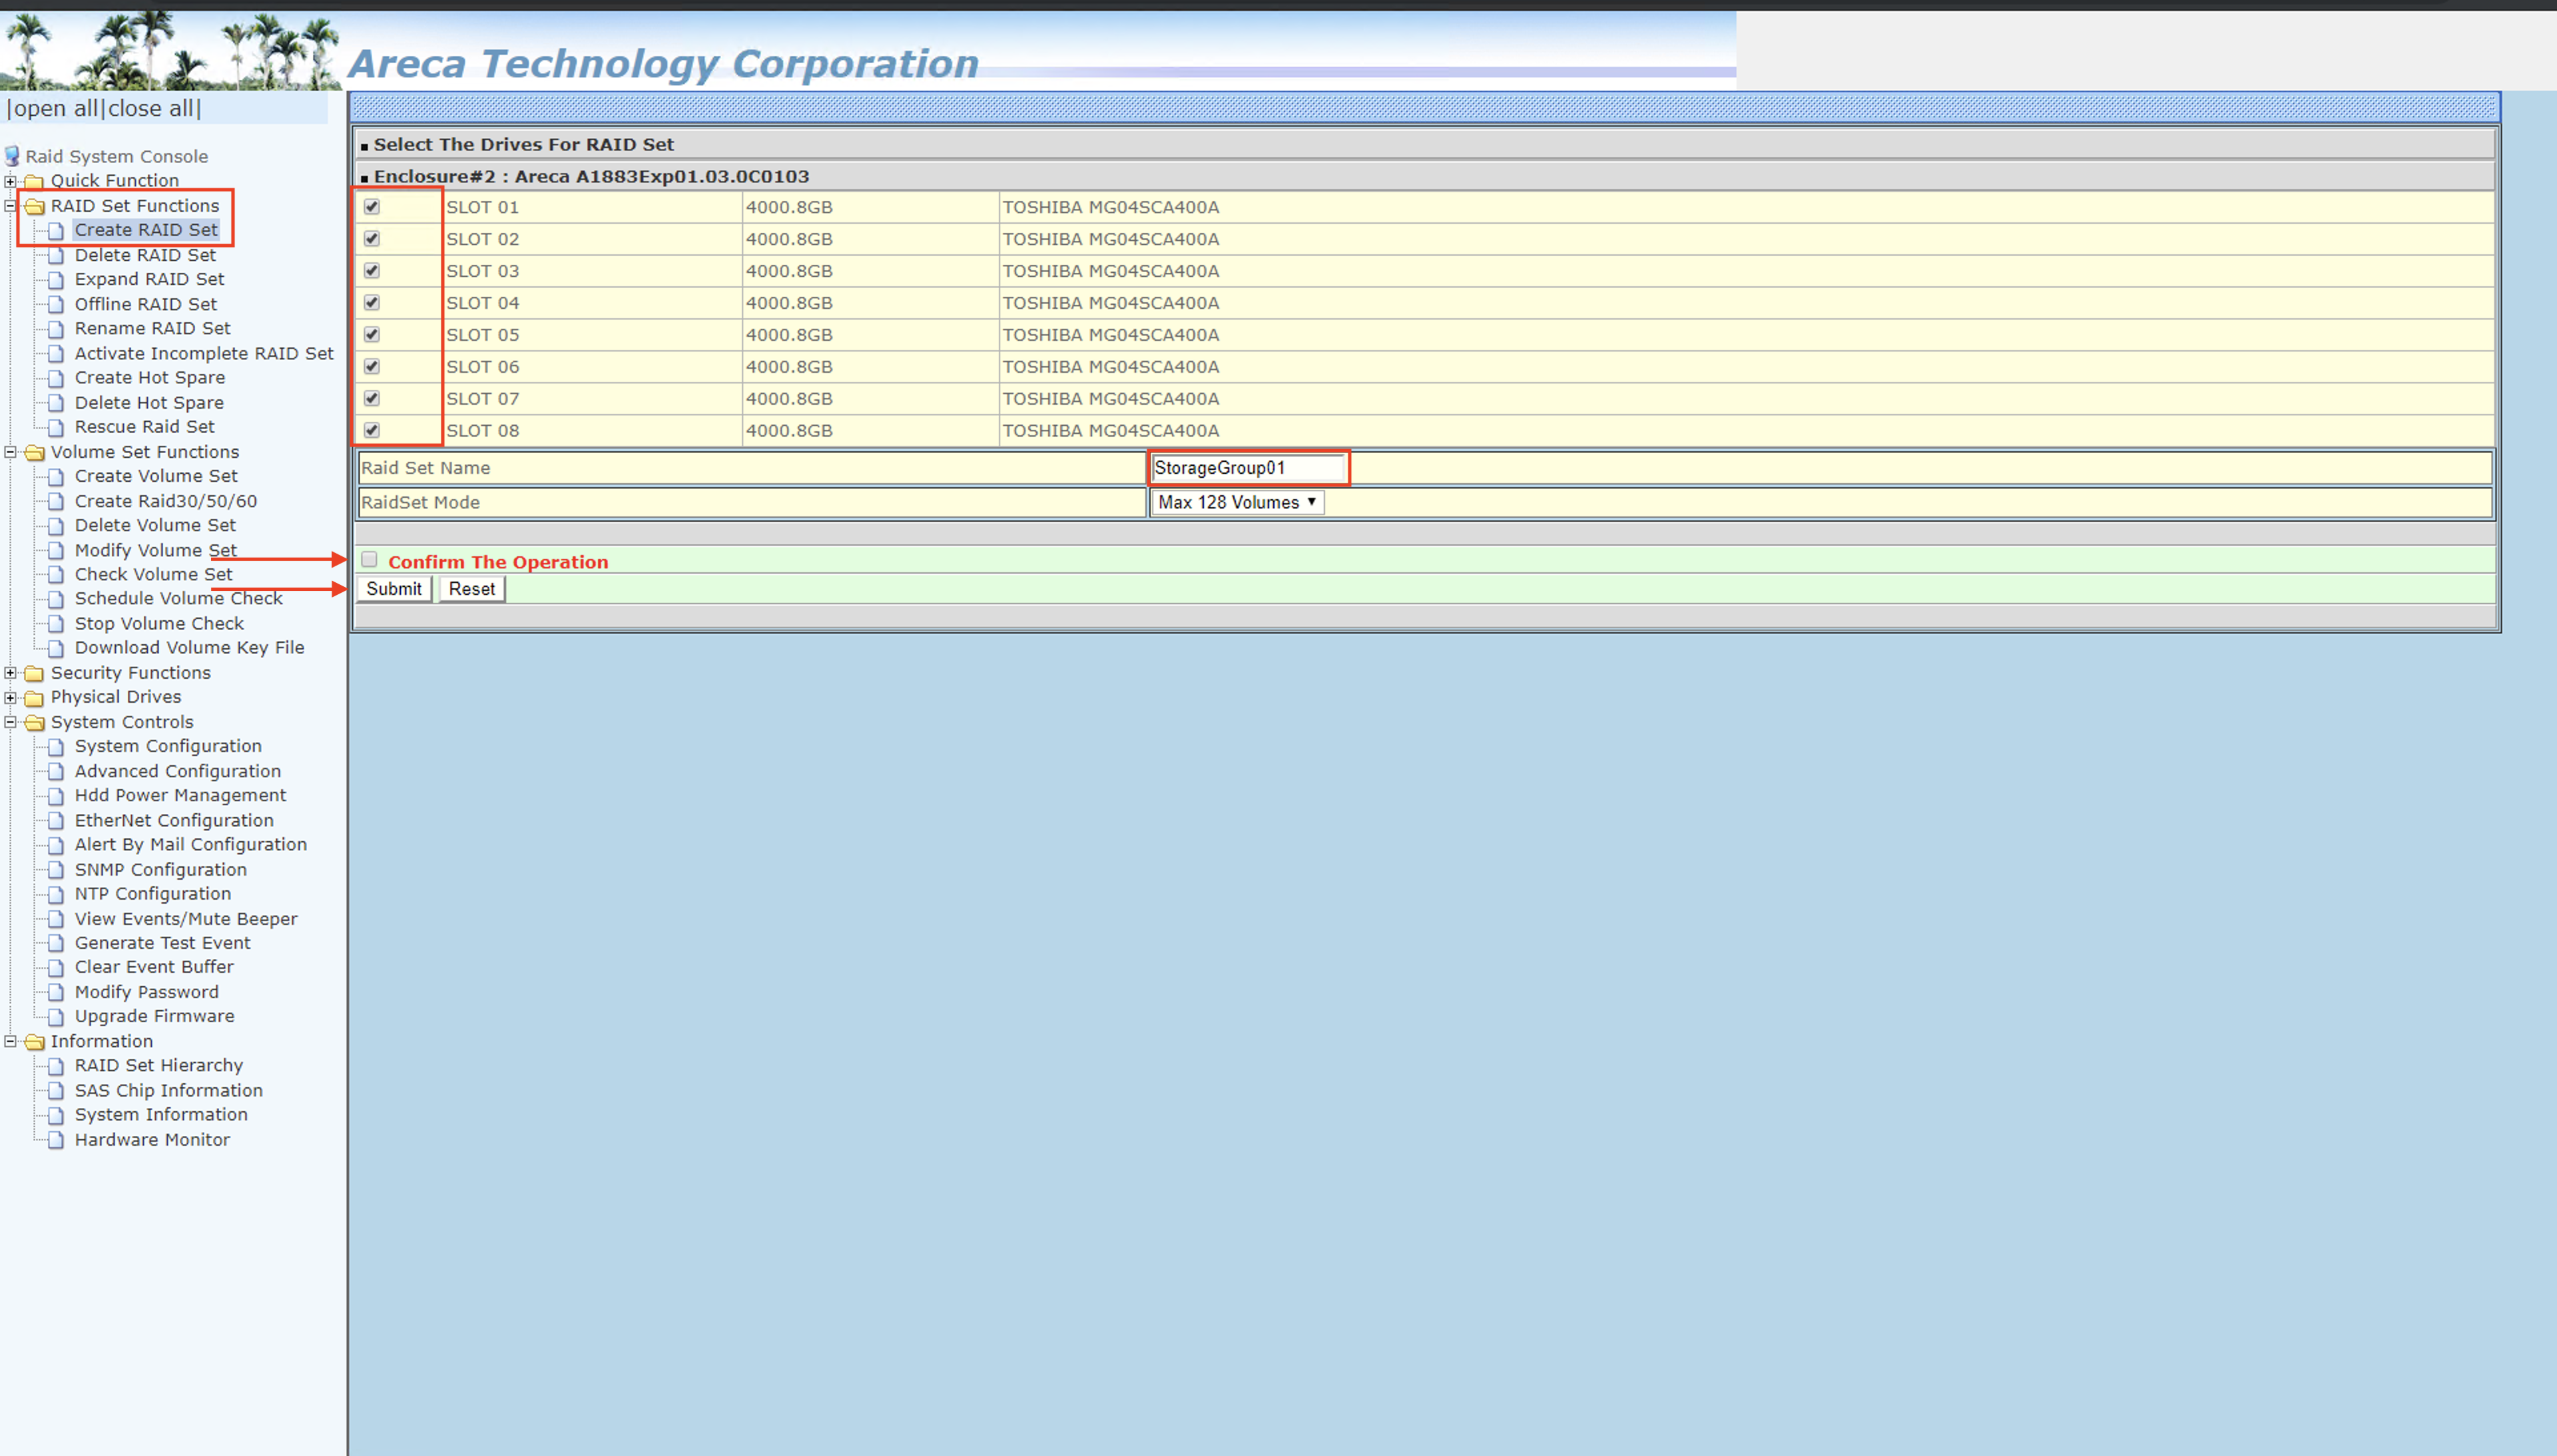Viewport: 2557px width, 1456px height.
Task: Uncheck the SLOT 04 drive checkbox
Action: tap(372, 303)
